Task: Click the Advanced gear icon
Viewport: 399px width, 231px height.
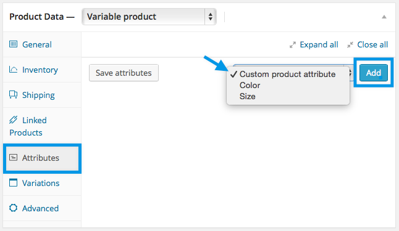Action: 13,208
